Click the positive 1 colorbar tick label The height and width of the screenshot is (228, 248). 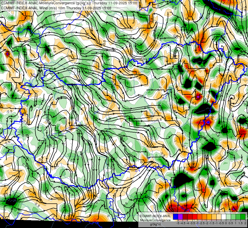point(236,223)
